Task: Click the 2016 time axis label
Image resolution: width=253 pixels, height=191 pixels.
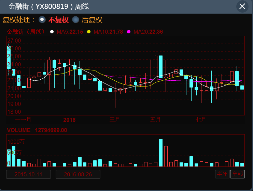Action: 69,120
